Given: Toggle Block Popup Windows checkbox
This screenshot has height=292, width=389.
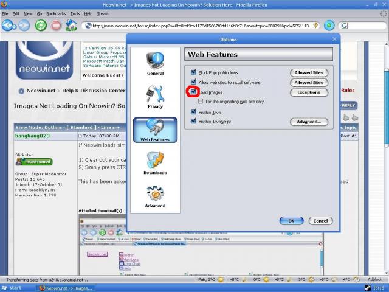Looking at the screenshot, I should click(193, 72).
